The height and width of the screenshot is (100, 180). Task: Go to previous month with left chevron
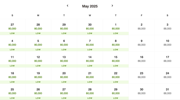[x=67, y=6]
